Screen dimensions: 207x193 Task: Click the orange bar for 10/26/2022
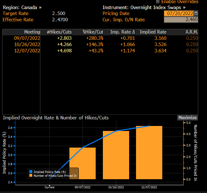[116, 155]
